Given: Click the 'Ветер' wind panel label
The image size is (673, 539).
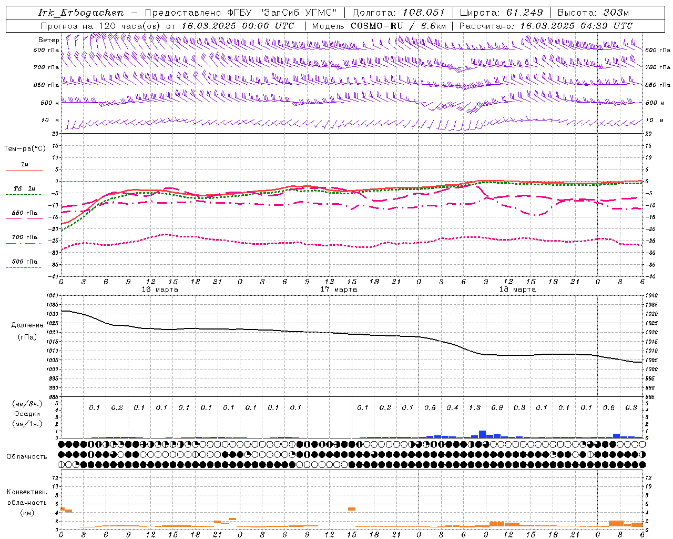Looking at the screenshot, I should 48,40.
